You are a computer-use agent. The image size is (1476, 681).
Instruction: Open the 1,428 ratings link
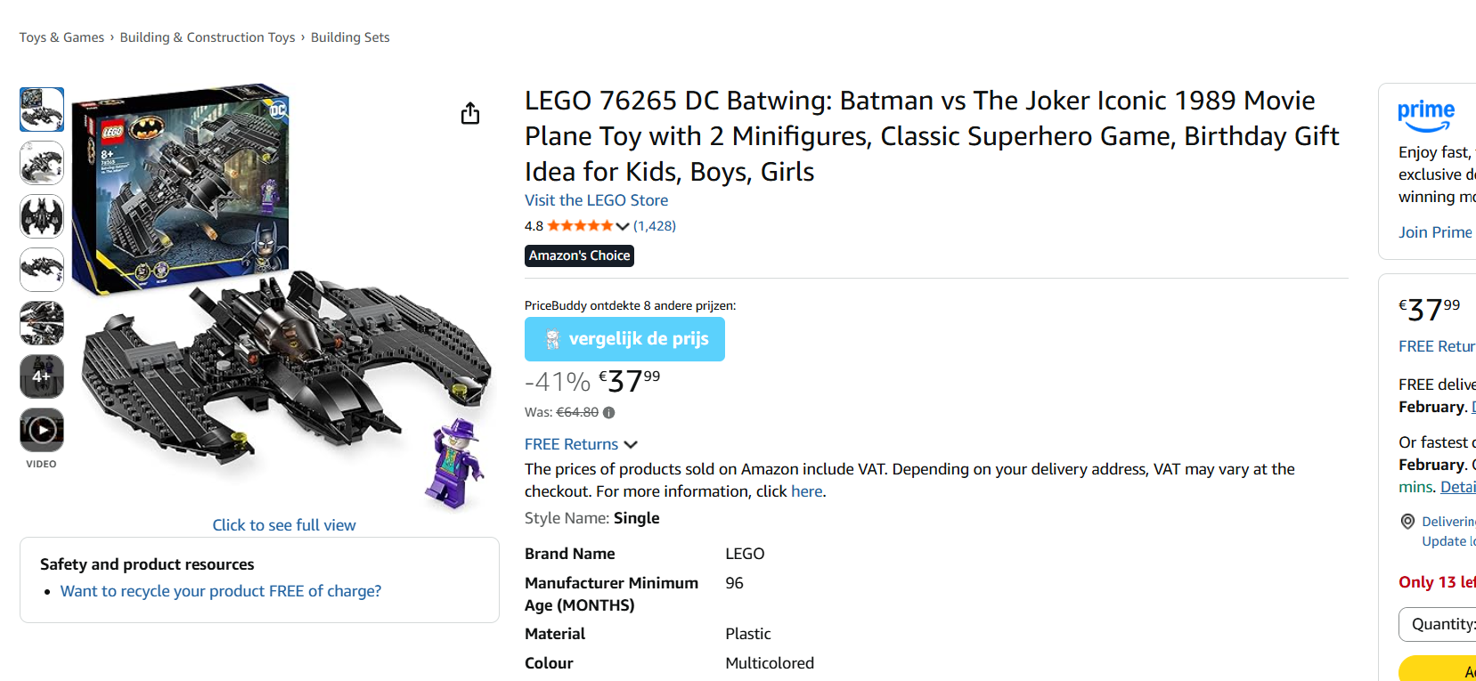655,225
